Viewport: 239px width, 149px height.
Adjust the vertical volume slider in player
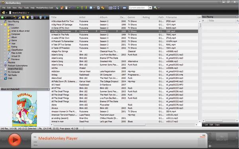click(x=237, y=139)
